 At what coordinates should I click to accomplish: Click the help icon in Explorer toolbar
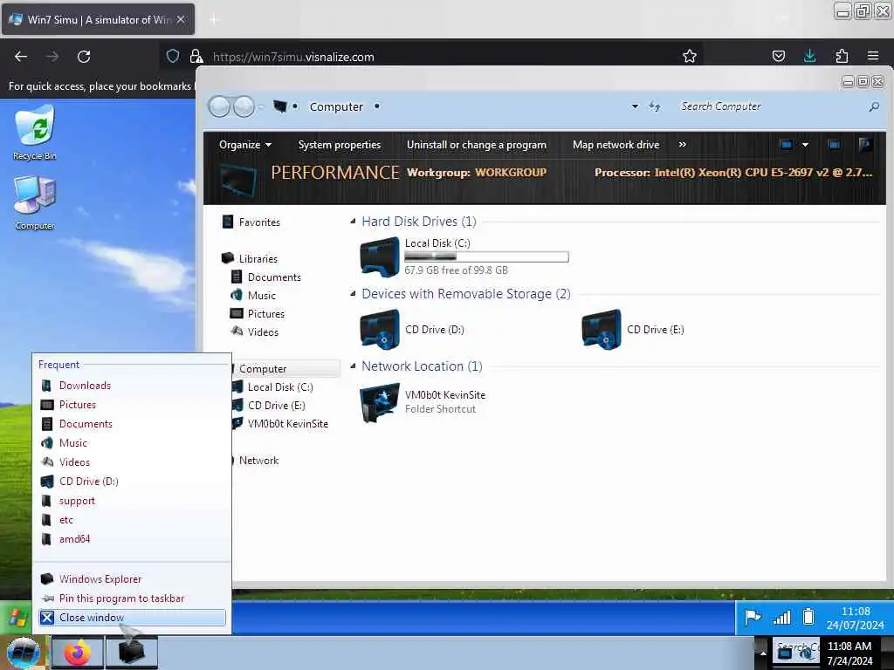865,145
